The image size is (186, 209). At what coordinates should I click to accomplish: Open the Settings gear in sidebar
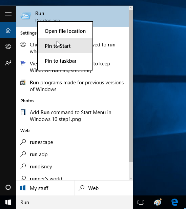8,46
